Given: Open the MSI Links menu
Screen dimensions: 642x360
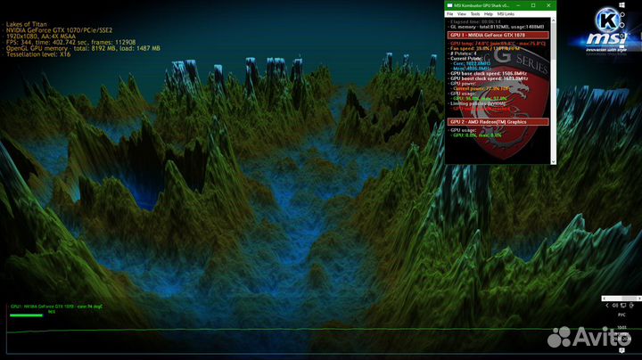Looking at the screenshot, I should 506,14.
